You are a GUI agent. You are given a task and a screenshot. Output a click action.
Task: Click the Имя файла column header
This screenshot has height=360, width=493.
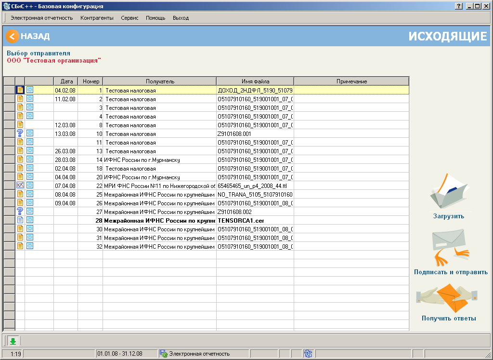click(x=255, y=81)
